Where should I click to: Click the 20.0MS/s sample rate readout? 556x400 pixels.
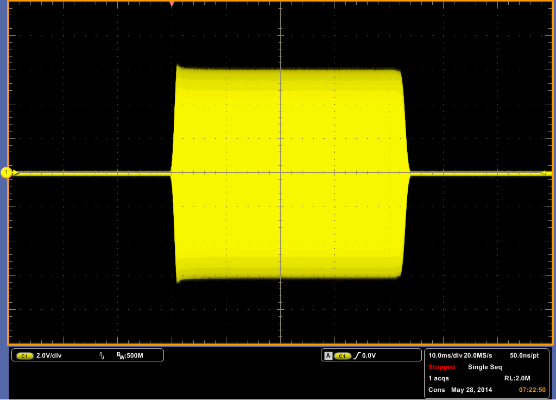[478, 355]
